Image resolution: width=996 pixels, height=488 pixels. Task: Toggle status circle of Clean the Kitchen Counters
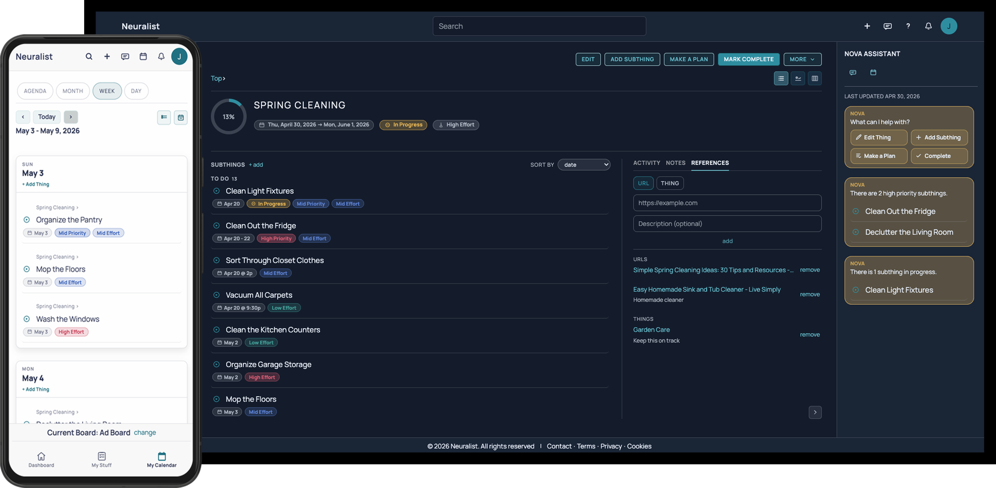point(217,330)
